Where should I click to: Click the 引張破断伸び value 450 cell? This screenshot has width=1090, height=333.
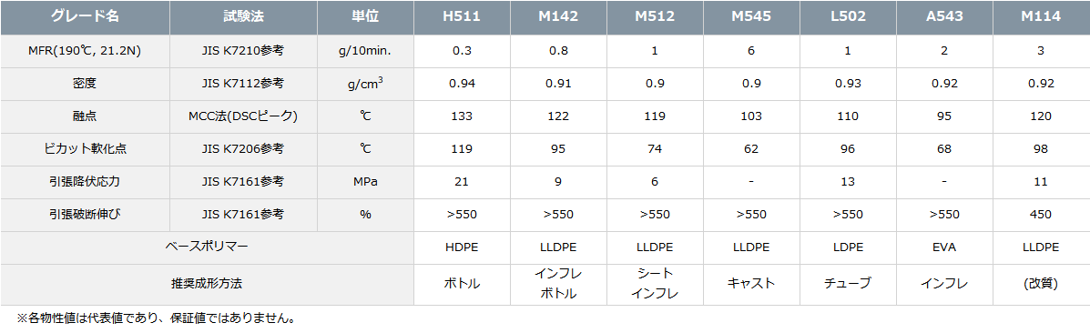click(1041, 215)
